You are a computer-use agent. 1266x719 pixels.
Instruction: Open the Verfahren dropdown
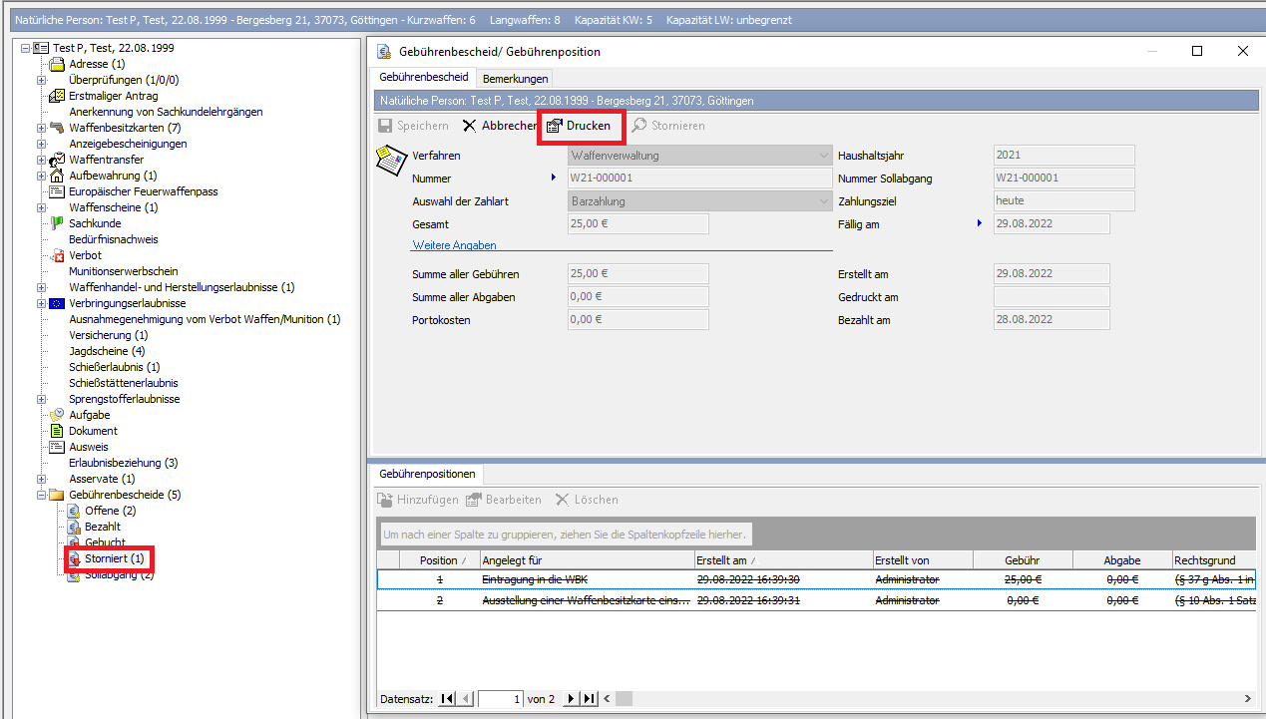[x=823, y=156]
